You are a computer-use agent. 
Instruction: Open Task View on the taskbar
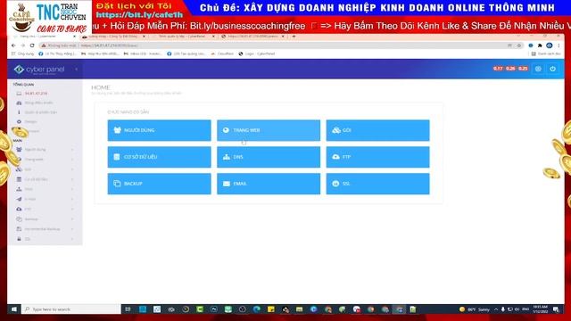(x=128, y=309)
